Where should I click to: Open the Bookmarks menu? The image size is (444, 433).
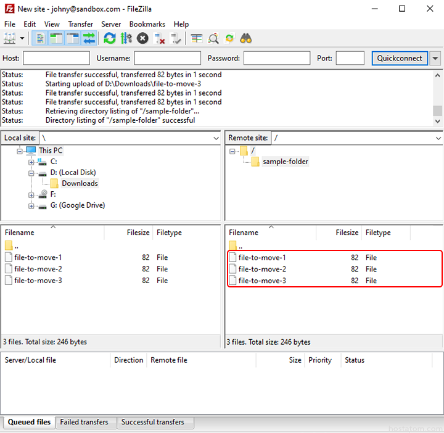[147, 24]
